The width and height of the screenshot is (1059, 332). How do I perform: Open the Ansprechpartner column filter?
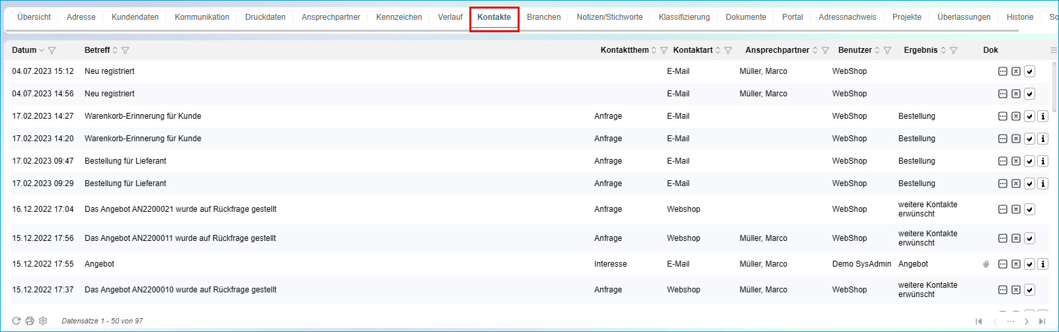(825, 50)
